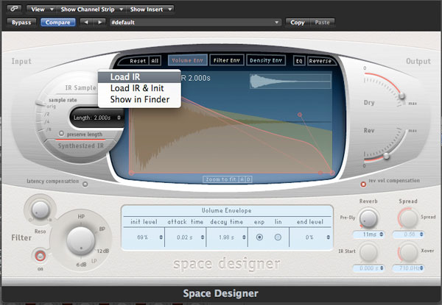
Task: Select 12dB filter mode
Action: pos(103,251)
